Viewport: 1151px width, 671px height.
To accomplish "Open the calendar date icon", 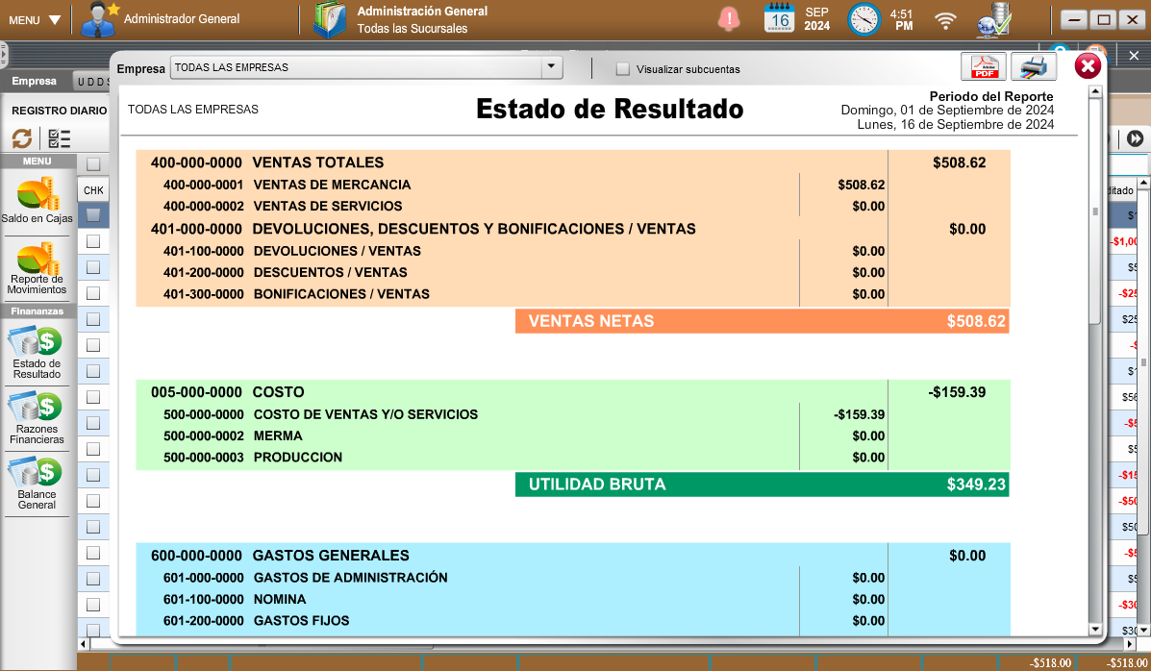I will tap(779, 19).
